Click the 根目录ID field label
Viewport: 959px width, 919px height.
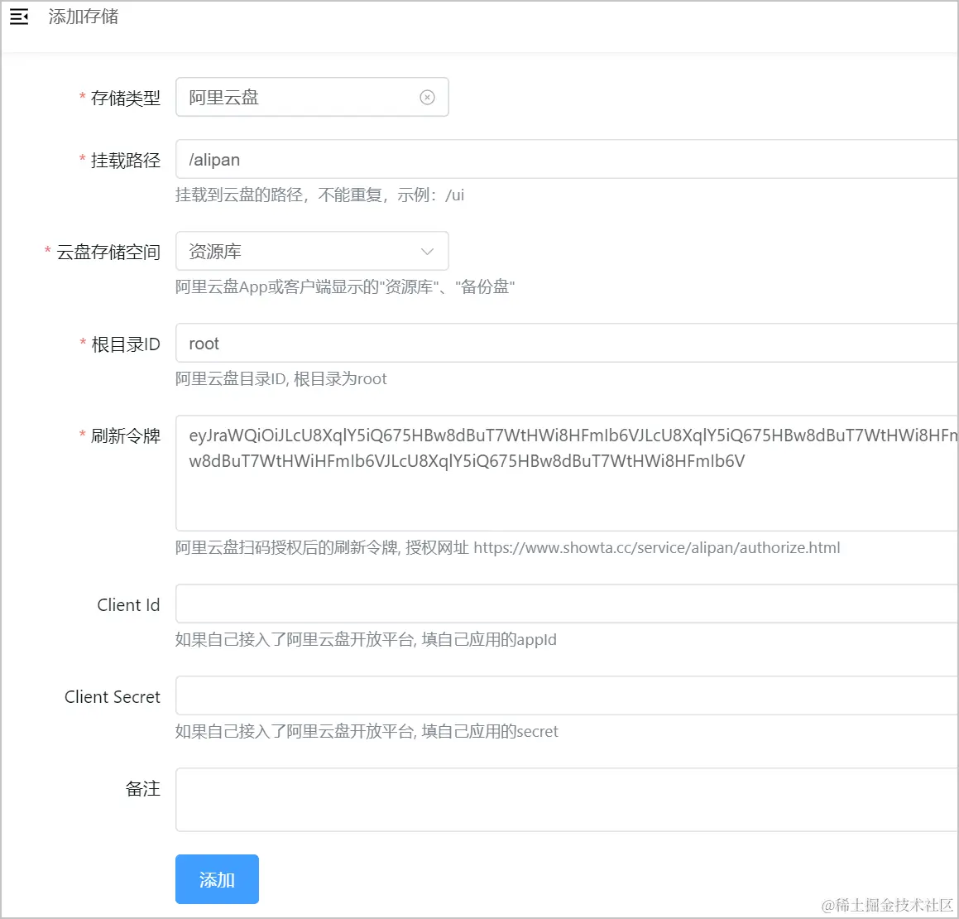point(126,344)
